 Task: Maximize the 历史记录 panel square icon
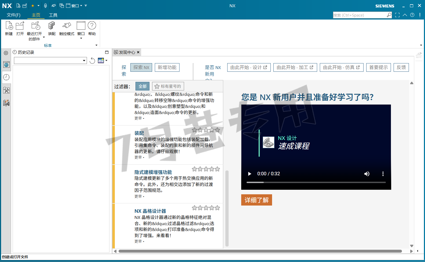107,52
